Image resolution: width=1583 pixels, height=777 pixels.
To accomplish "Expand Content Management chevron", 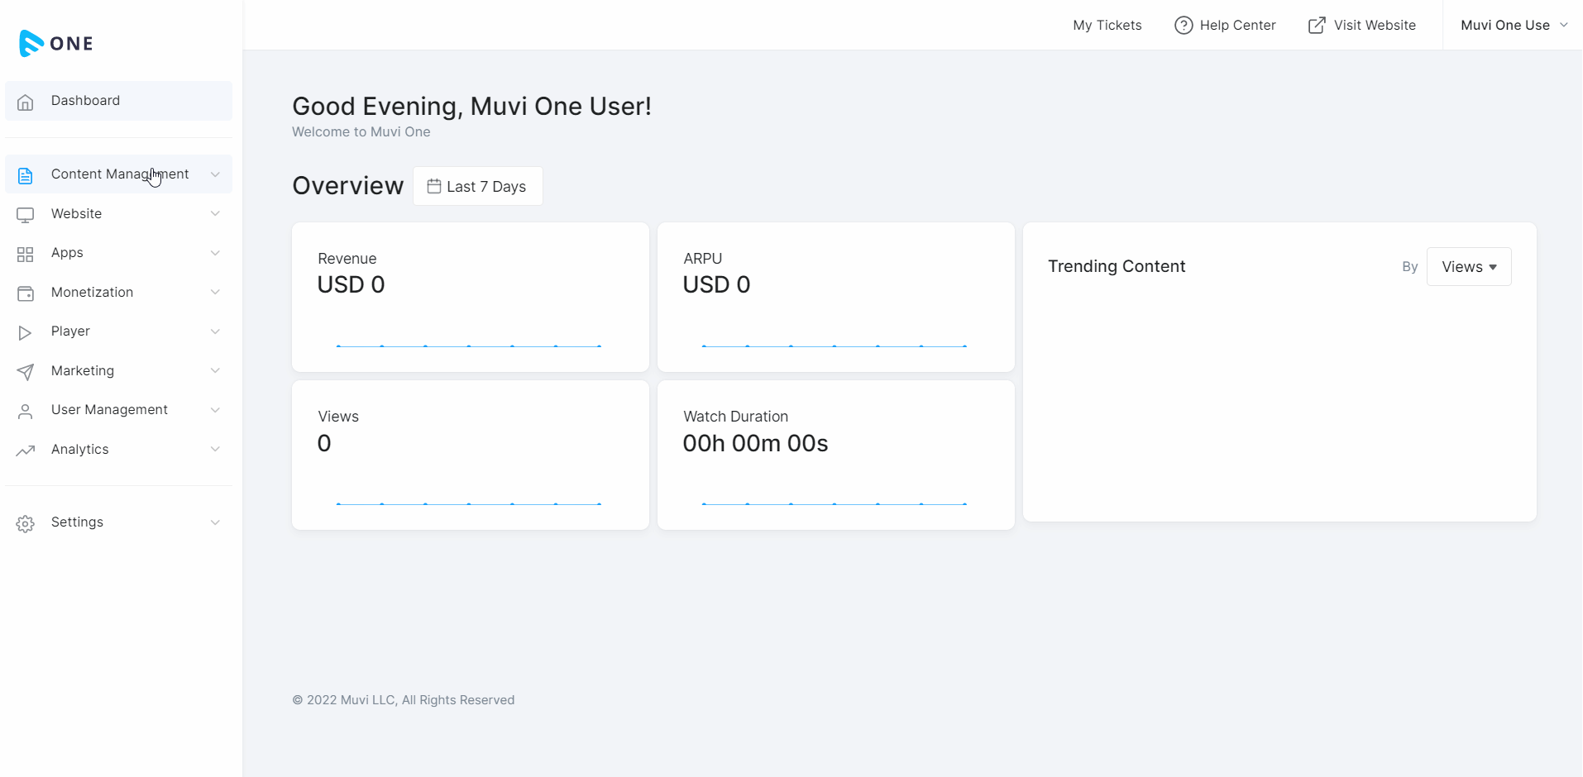I will pos(215,174).
